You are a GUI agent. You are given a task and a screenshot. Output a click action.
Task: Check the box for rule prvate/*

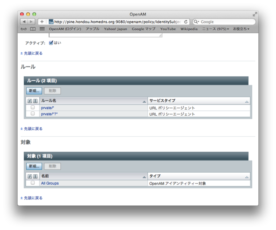[33, 107]
